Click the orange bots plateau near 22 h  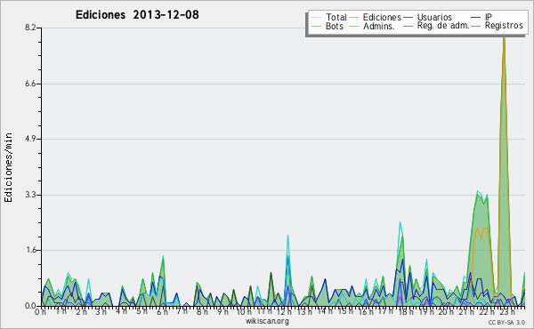[x=481, y=232]
